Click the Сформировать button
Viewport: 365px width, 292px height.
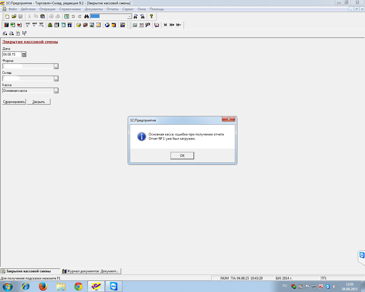(x=14, y=102)
